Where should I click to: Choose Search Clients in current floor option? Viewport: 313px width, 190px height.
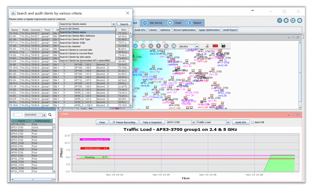click(x=88, y=54)
